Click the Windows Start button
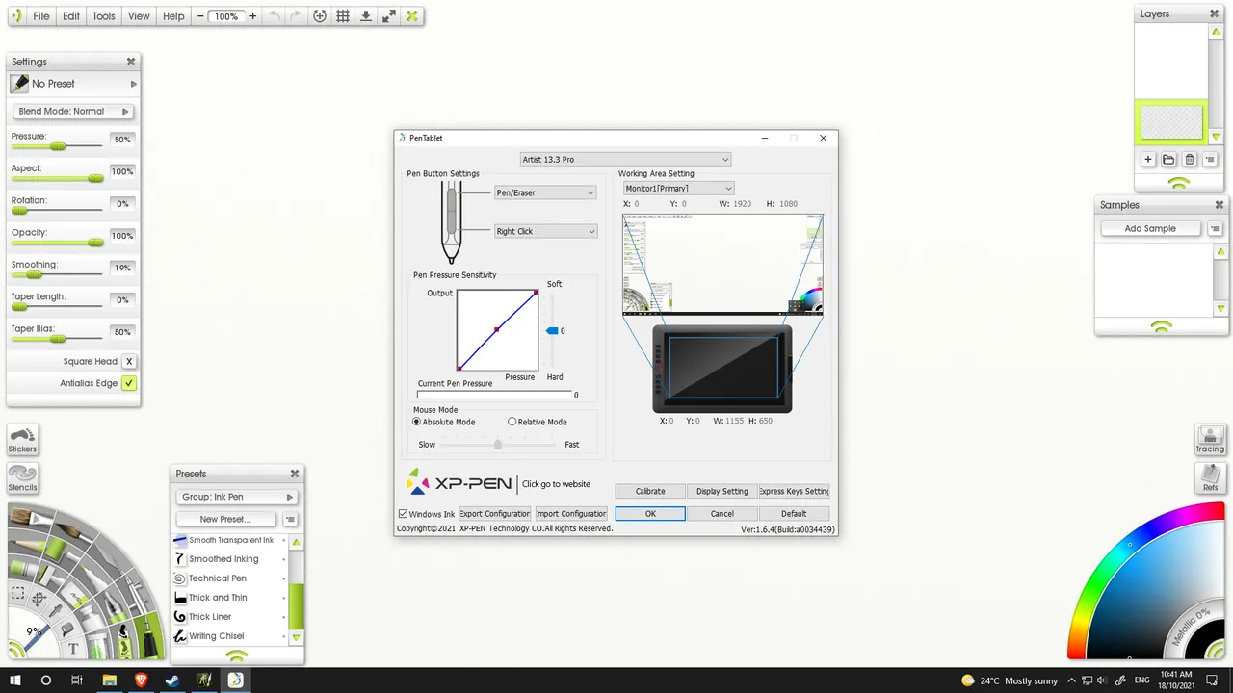The height and width of the screenshot is (693, 1233). tap(14, 680)
